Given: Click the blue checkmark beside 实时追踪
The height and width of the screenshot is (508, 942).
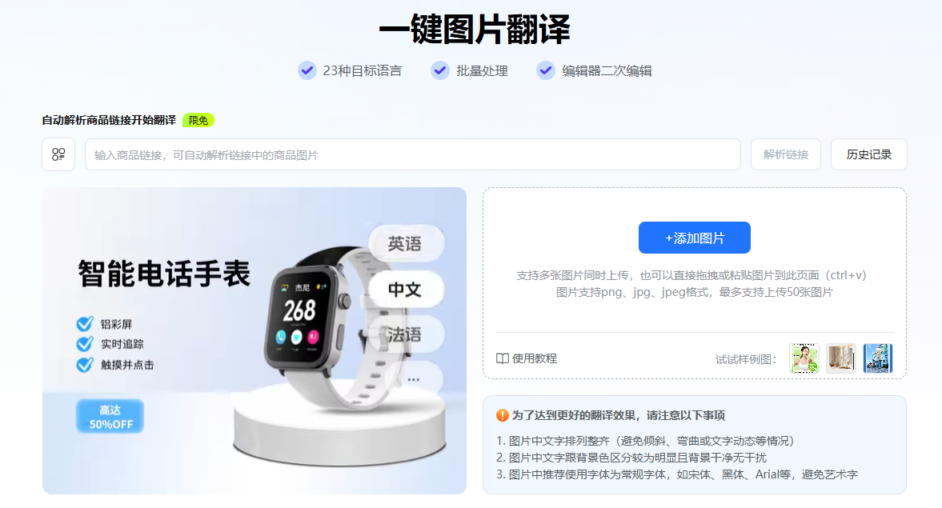Looking at the screenshot, I should [85, 343].
